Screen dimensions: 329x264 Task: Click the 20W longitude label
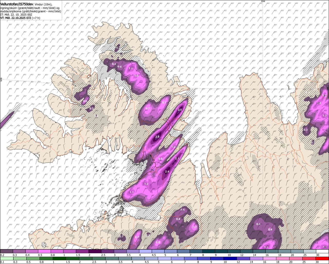(x=263, y=1)
